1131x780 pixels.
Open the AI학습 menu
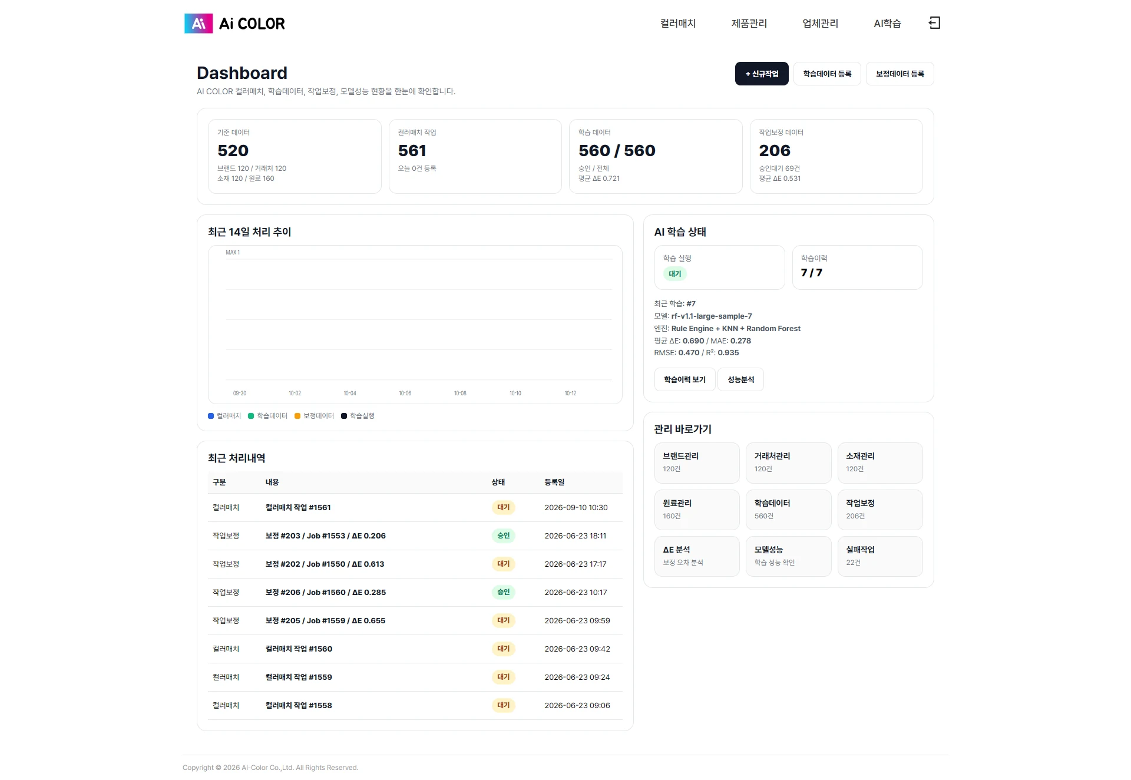click(887, 24)
